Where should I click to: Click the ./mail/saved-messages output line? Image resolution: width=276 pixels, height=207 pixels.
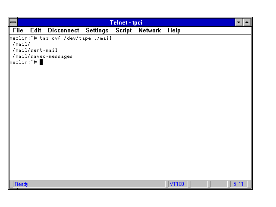click(41, 56)
